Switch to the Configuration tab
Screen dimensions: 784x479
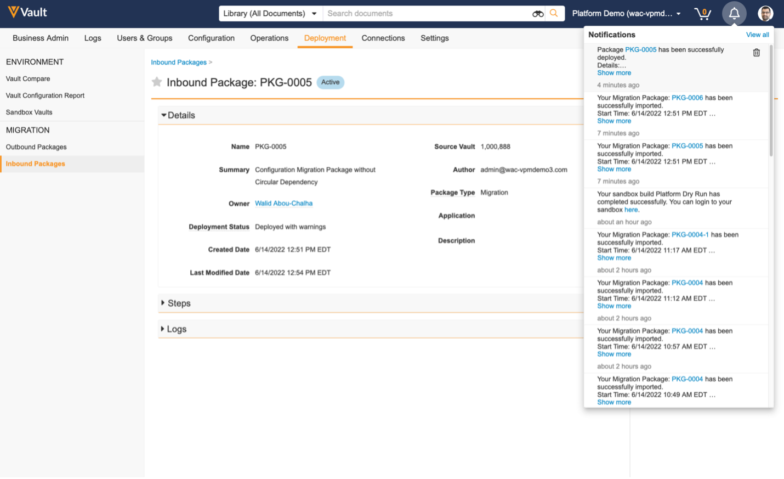pyautogui.click(x=211, y=38)
